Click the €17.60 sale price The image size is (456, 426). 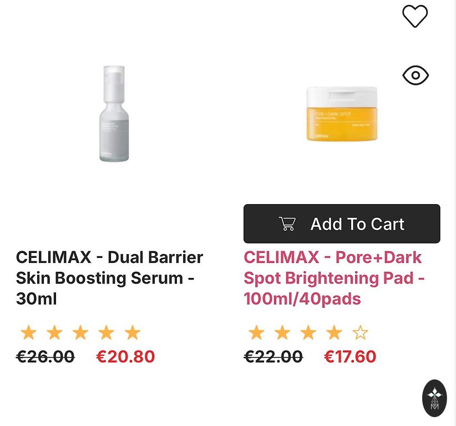350,357
